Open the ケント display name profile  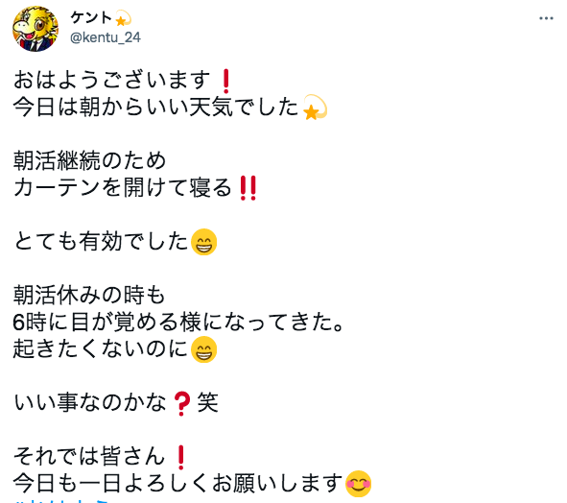click(91, 17)
